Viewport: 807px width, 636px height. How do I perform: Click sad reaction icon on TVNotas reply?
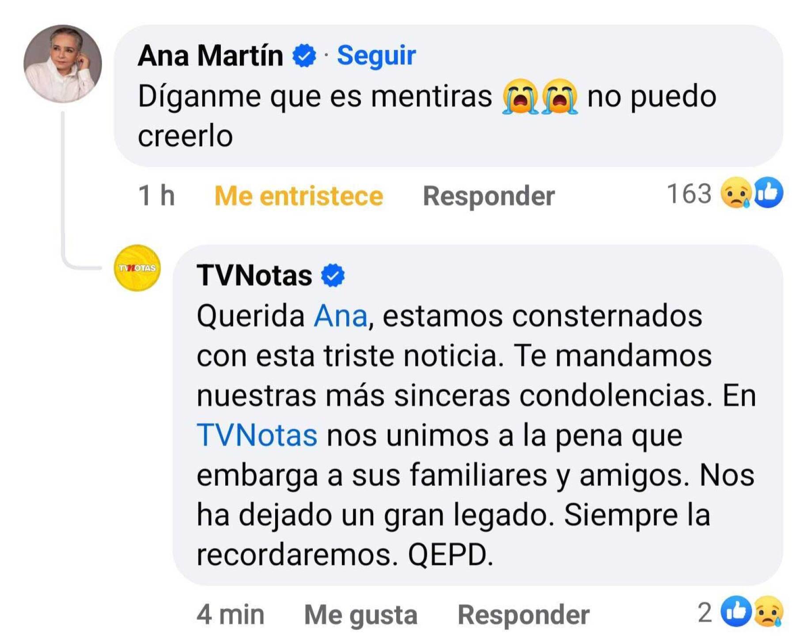(x=768, y=611)
